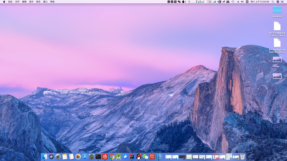Open the Runforlive folder on desktop
The width and height of the screenshot is (287, 161).
tap(277, 11)
